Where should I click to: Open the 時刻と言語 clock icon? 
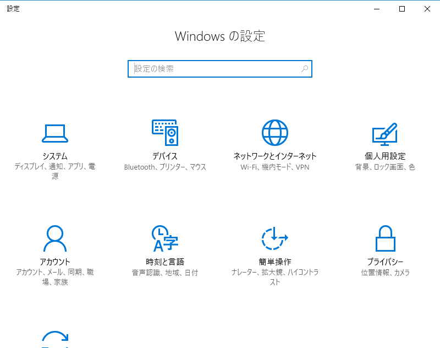(165, 238)
